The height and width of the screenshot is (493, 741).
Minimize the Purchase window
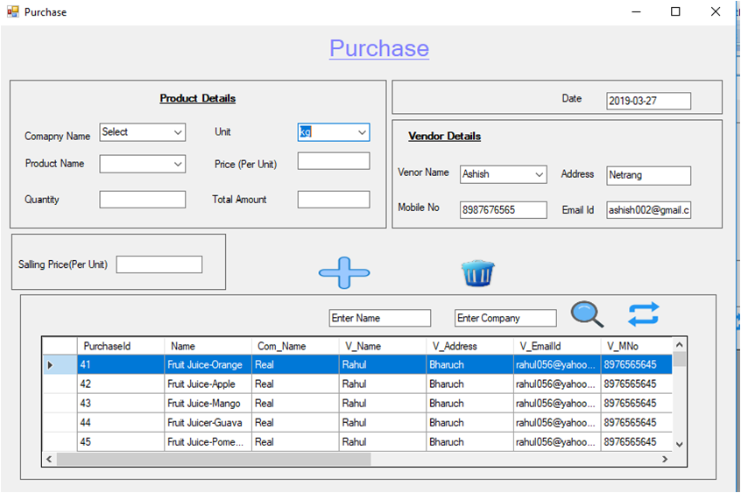[x=637, y=11]
